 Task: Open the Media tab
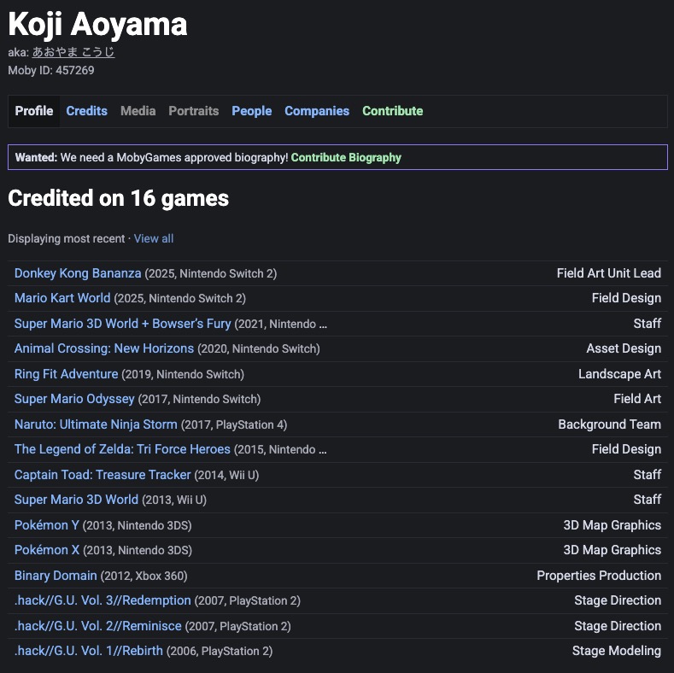[138, 111]
